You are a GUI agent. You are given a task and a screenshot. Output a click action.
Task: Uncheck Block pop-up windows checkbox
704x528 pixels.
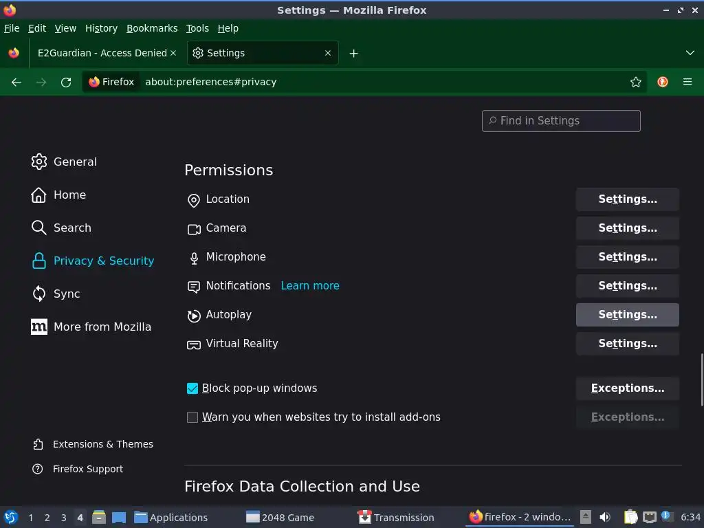click(x=192, y=388)
